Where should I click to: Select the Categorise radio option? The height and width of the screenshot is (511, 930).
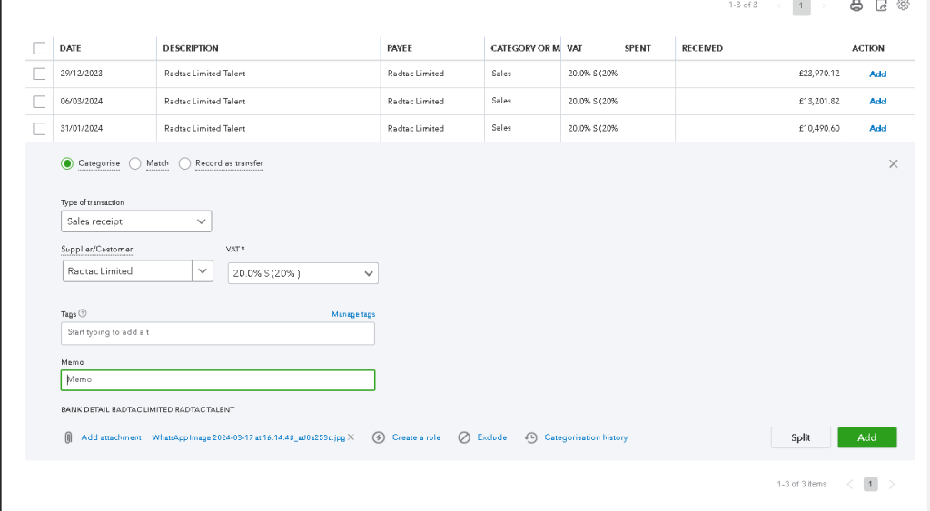tap(67, 163)
